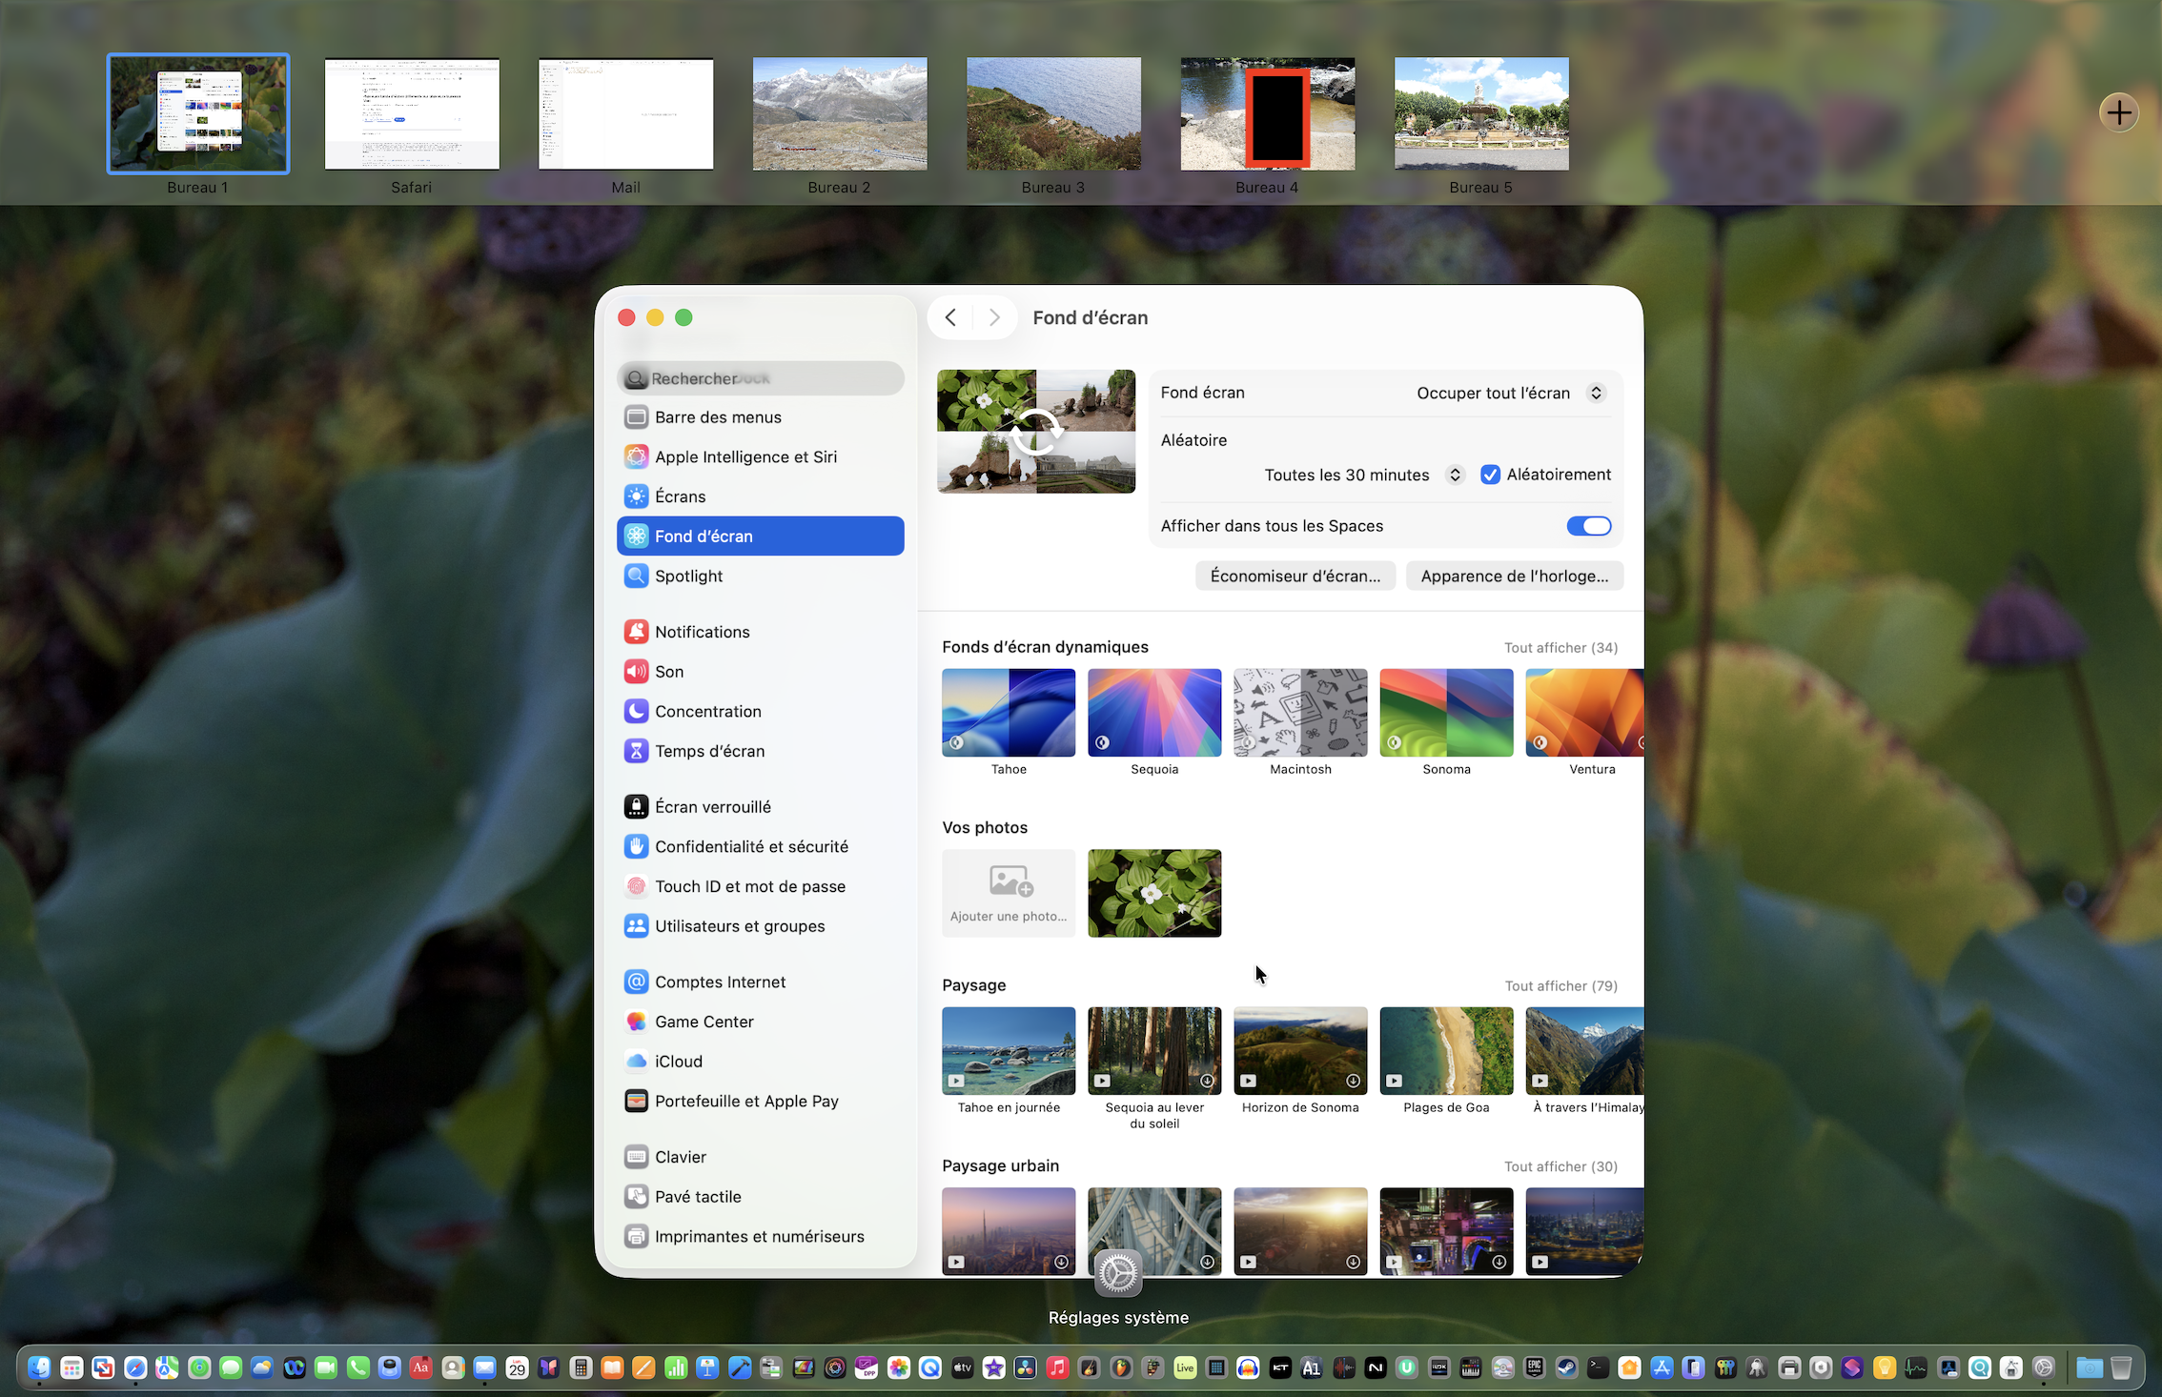Screen dimensions: 2162x1397
Task: Open Touch ID et mot de passe
Action: tap(749, 886)
